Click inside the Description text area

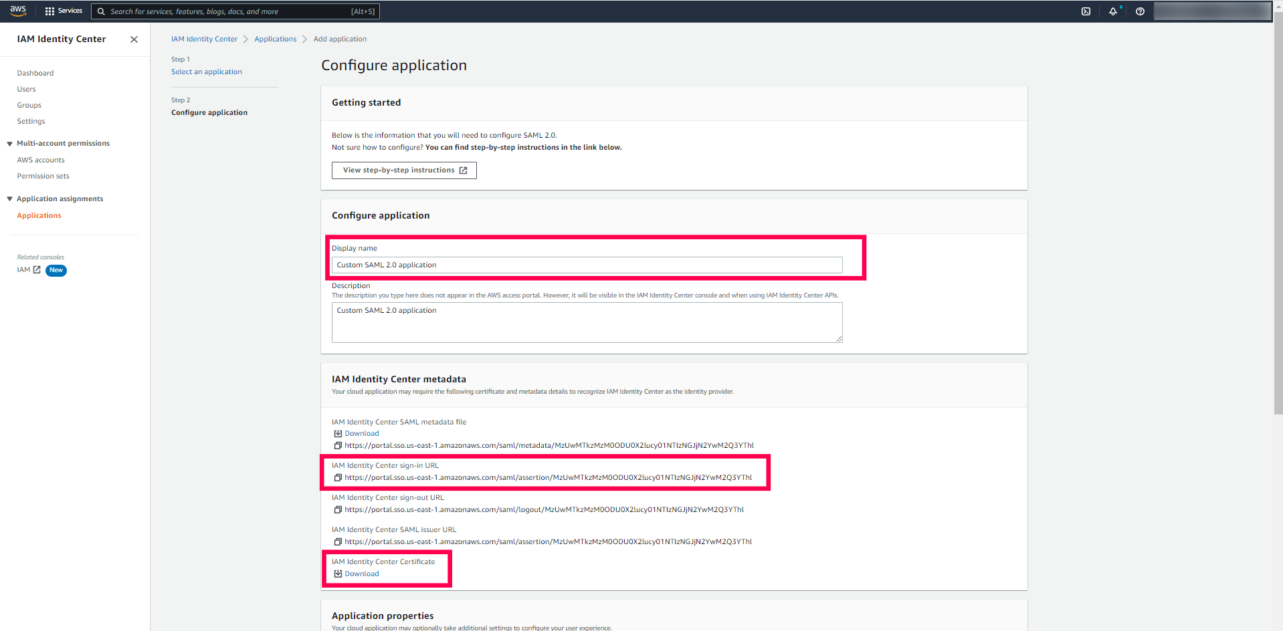[x=587, y=323]
